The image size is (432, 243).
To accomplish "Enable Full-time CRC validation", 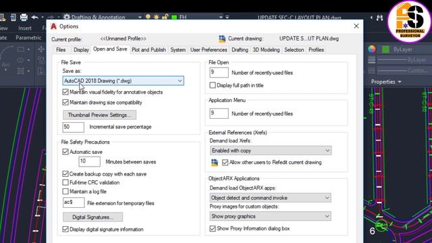I will pos(65,182).
